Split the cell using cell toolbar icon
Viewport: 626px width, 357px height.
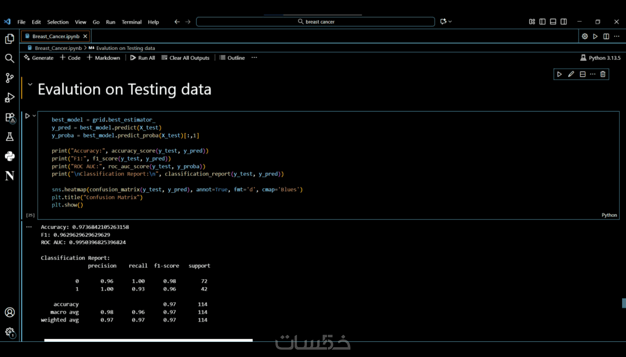[x=583, y=74]
